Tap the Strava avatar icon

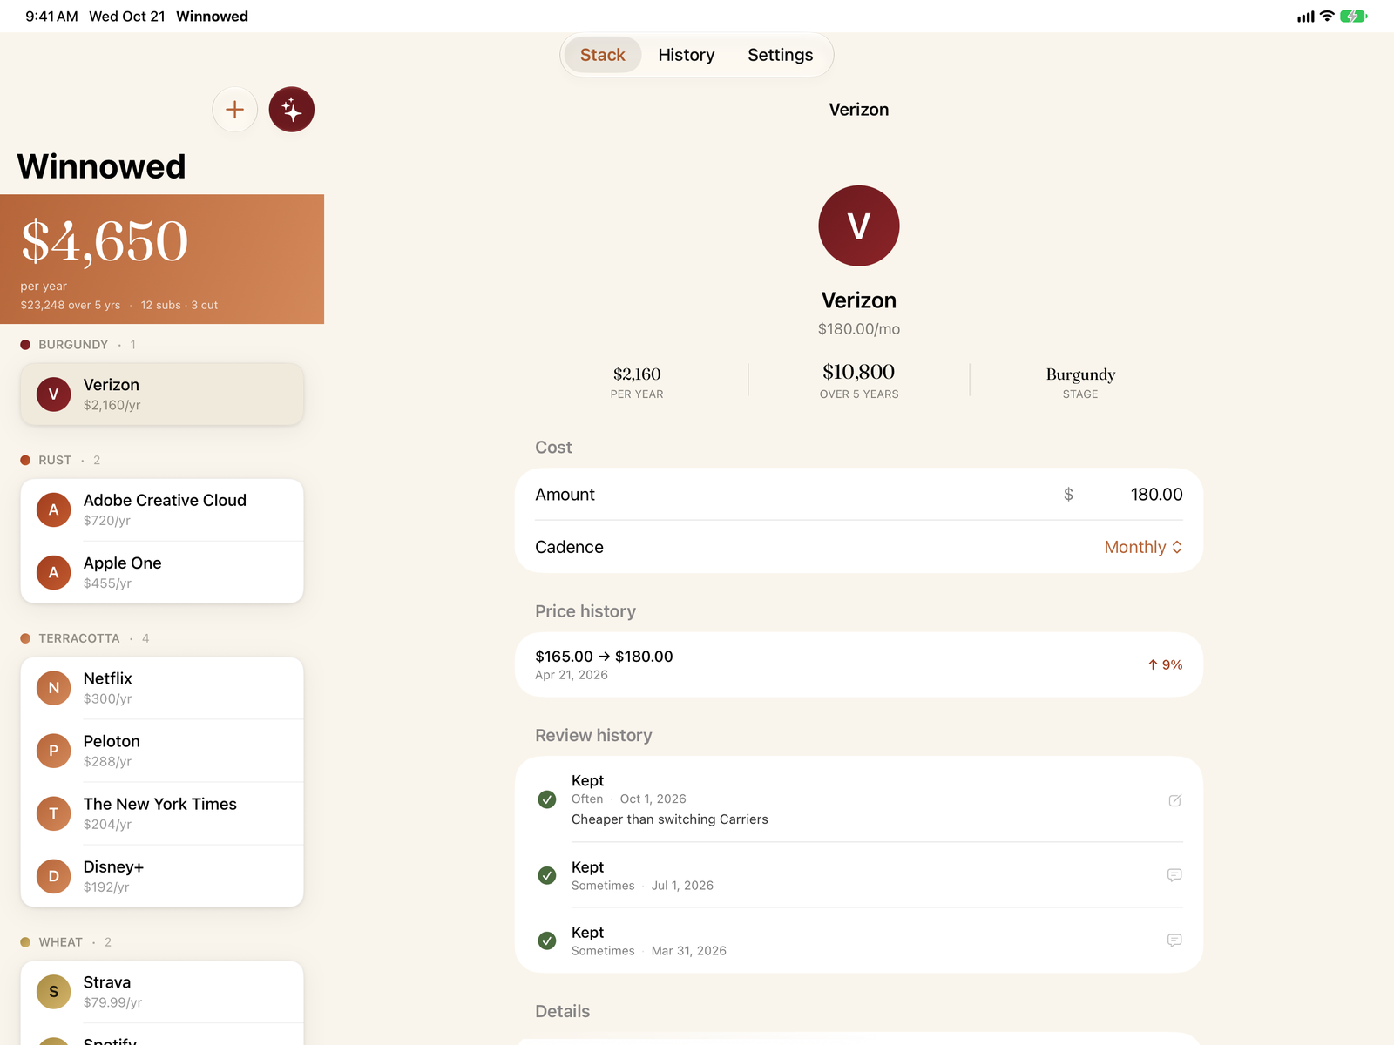(x=54, y=992)
